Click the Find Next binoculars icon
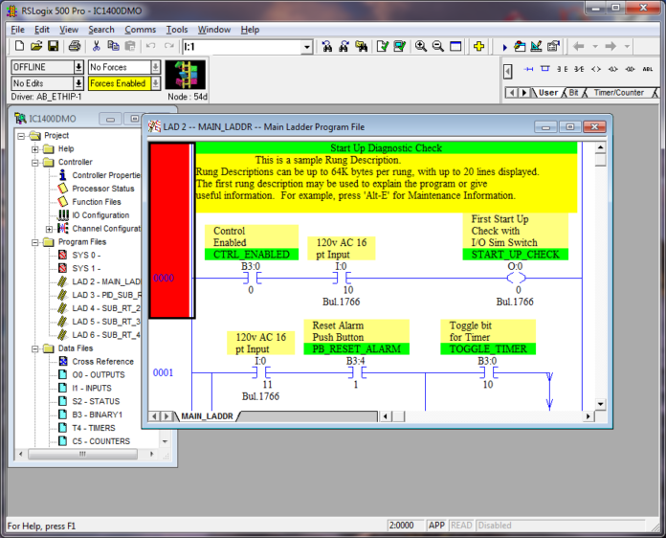 [344, 46]
